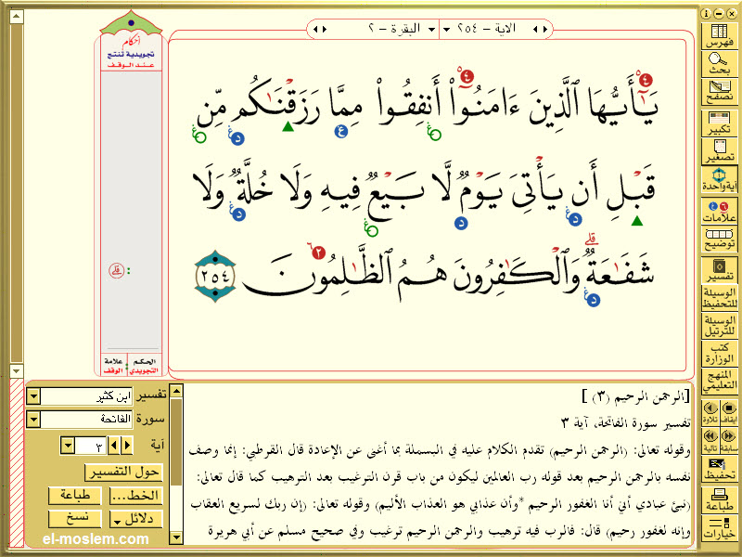Toggle the علامات tajweed marks display
The image size is (742, 557).
pyautogui.click(x=719, y=212)
